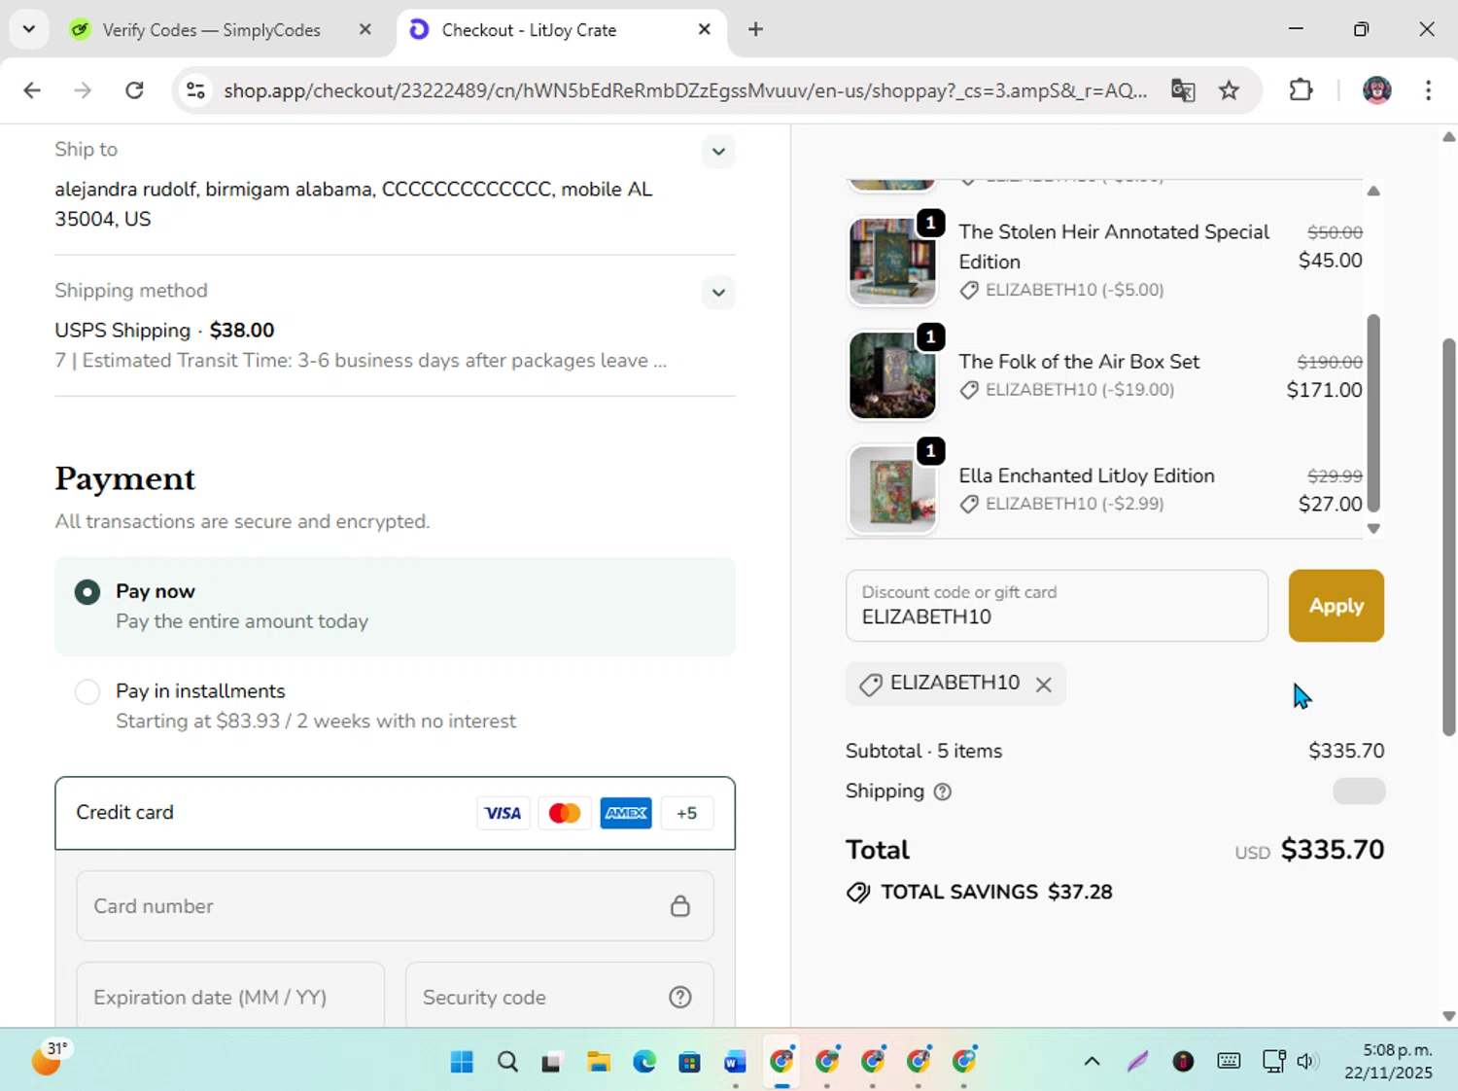Click the TOTAL SAVINGS tag icon
This screenshot has height=1091, width=1458.
858,893
